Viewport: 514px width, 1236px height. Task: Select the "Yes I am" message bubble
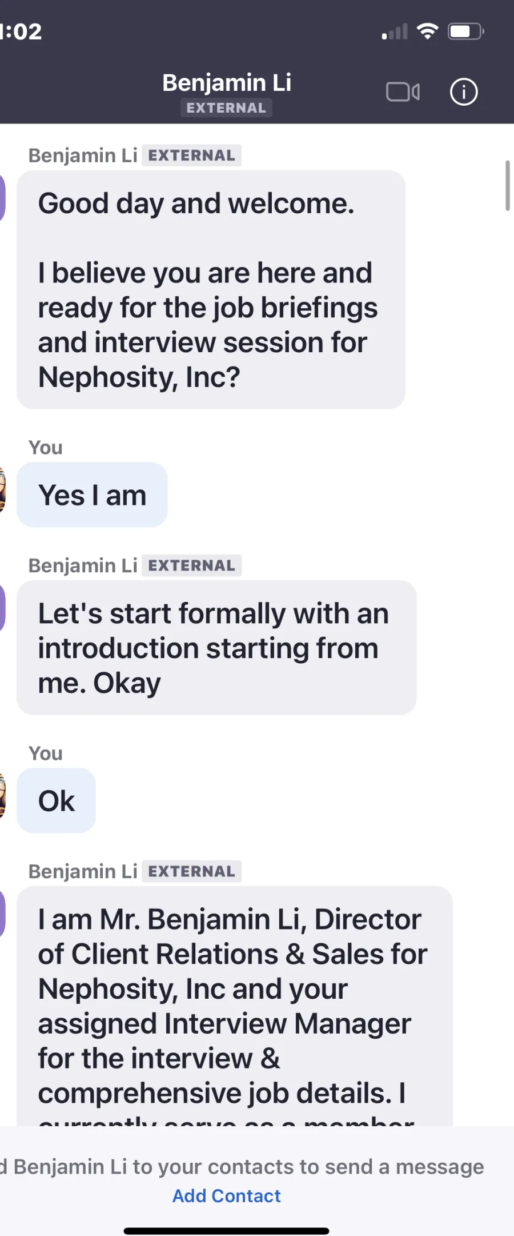(x=92, y=495)
